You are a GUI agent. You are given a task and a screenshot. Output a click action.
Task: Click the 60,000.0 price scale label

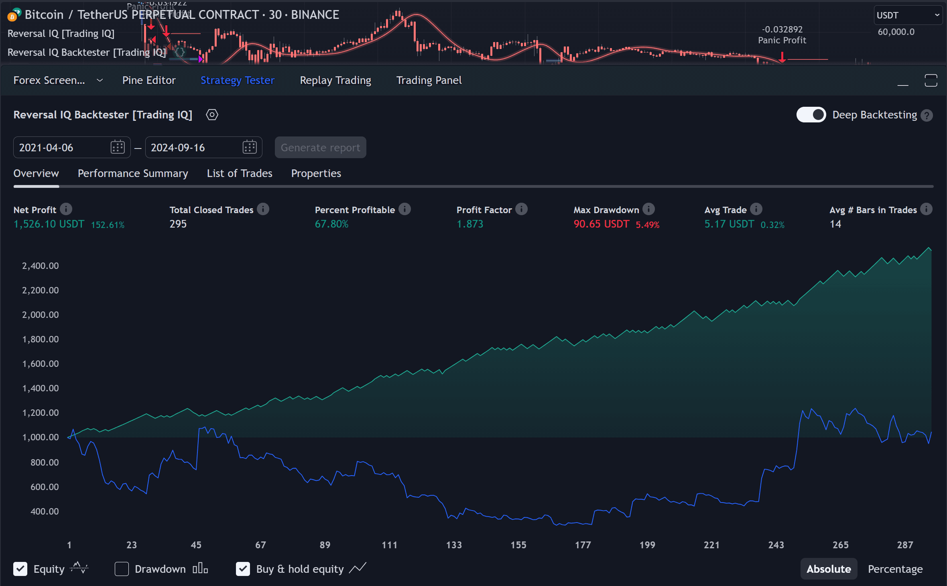click(896, 32)
